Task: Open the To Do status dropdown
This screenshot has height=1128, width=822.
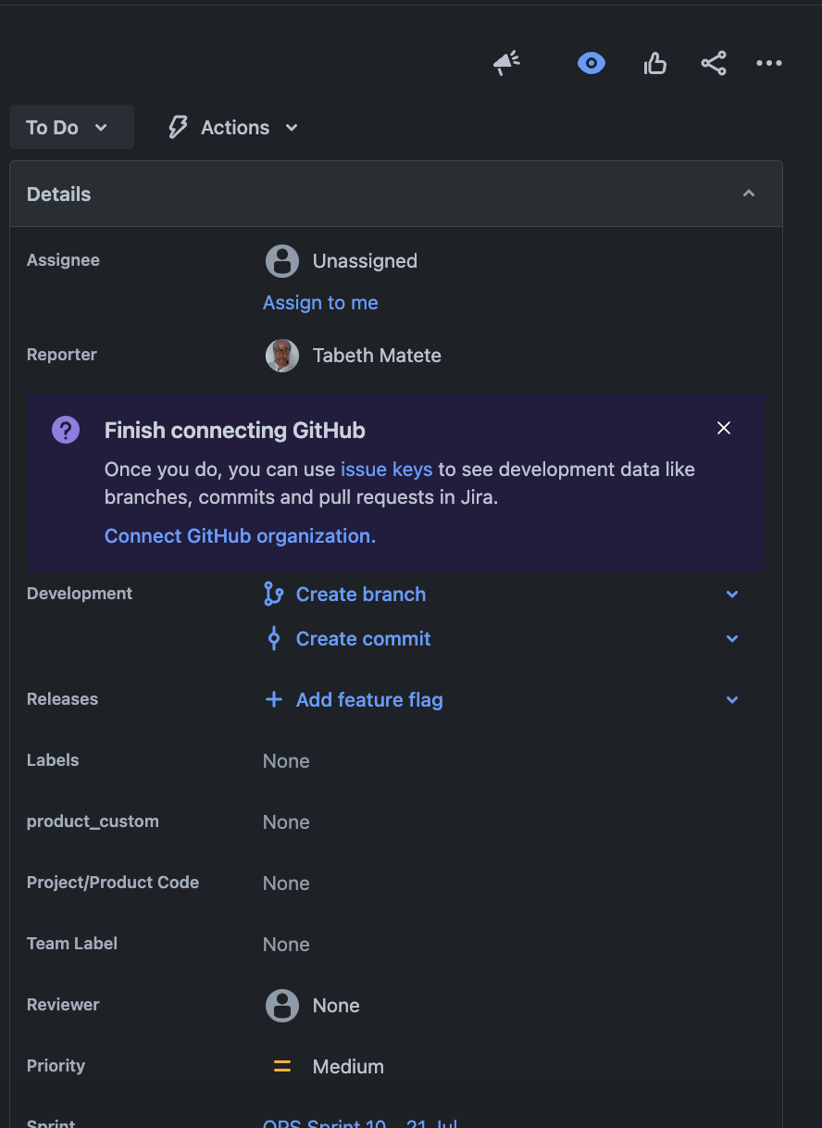Action: (71, 127)
